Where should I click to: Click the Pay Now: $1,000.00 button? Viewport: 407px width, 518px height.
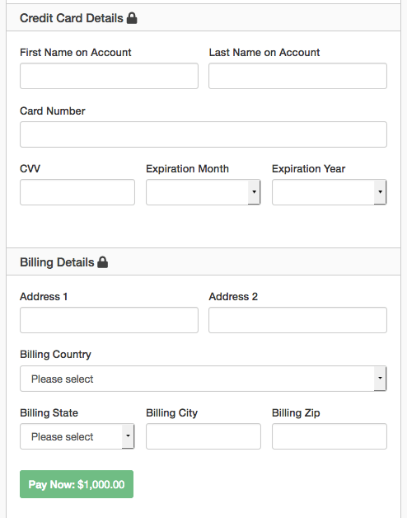[77, 484]
